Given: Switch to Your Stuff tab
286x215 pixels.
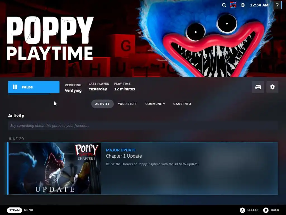Looking at the screenshot, I should click(x=127, y=104).
